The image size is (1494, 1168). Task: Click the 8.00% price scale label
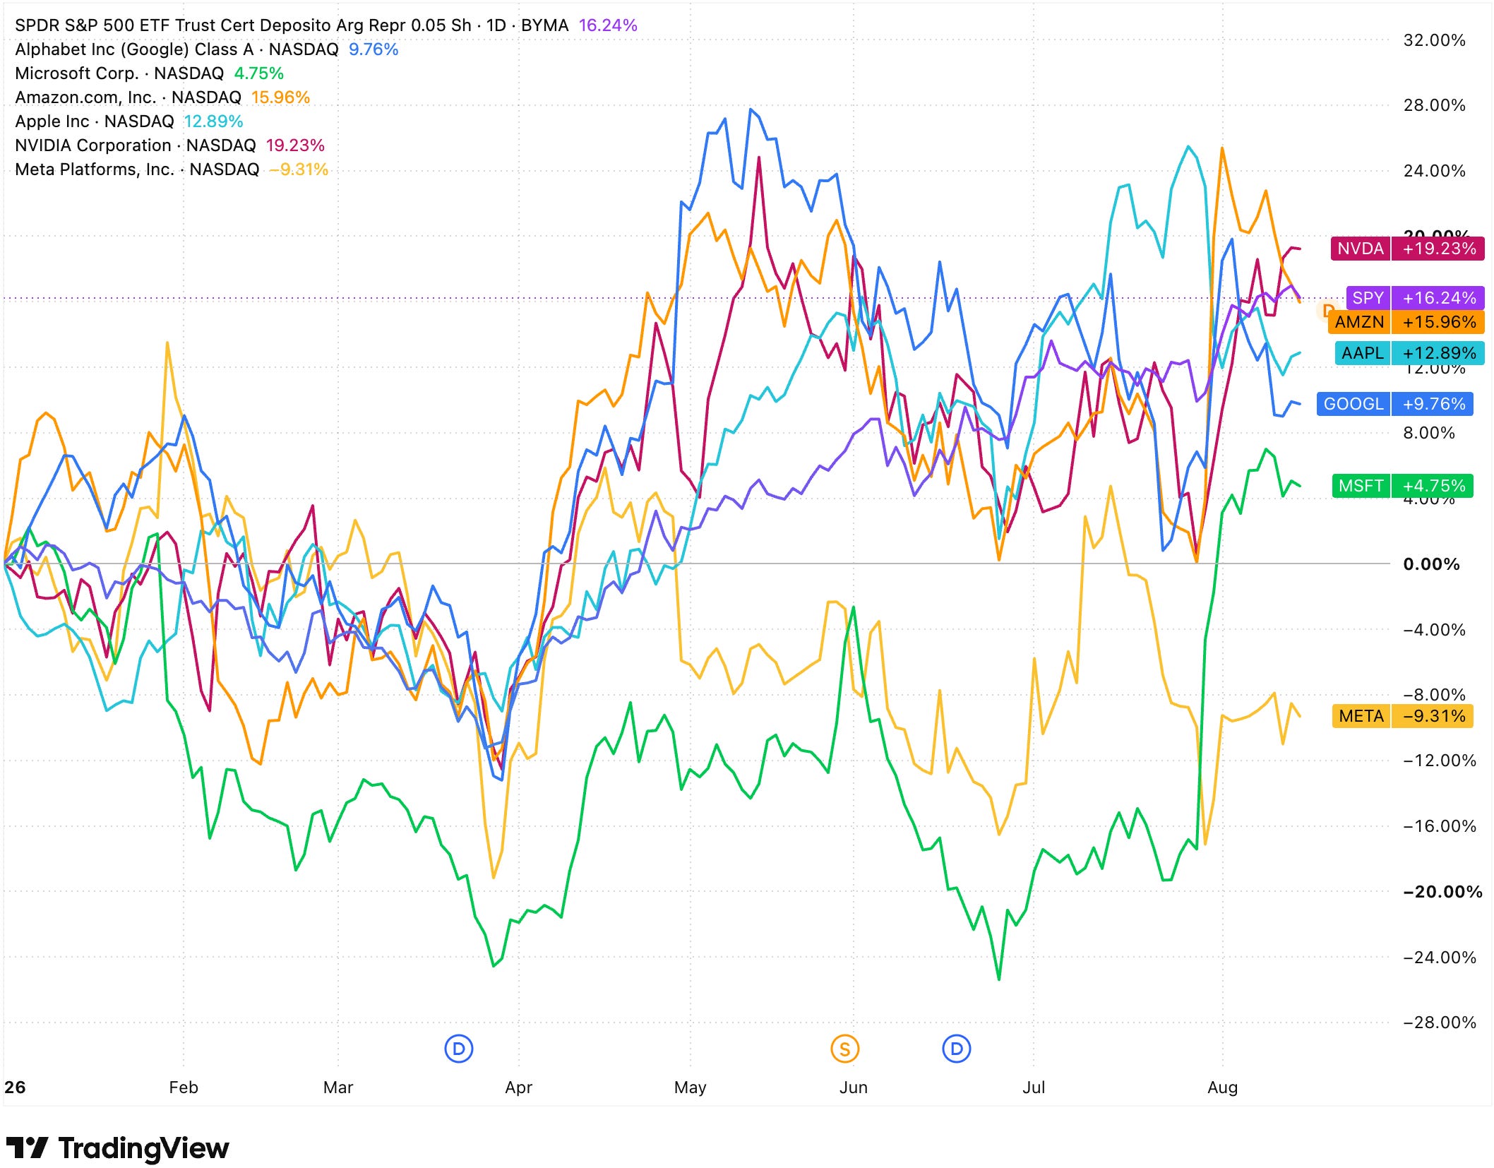coord(1429,433)
